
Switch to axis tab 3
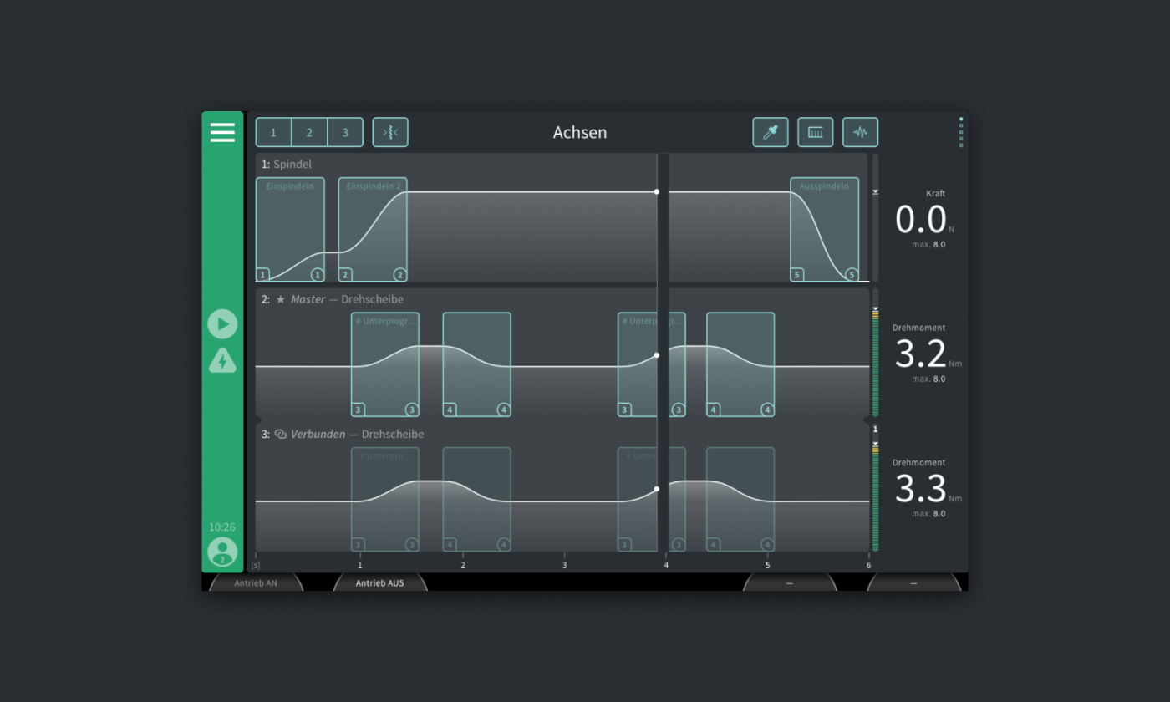pos(345,132)
